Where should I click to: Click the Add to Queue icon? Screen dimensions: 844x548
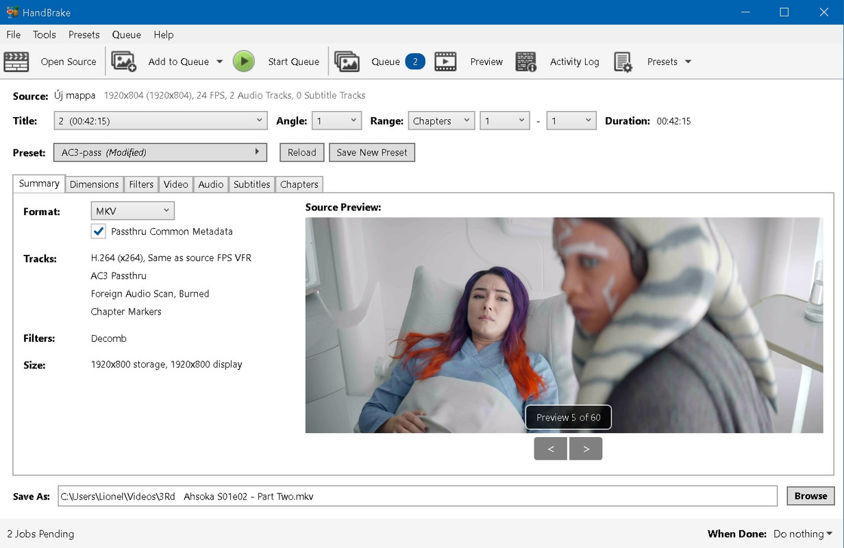pyautogui.click(x=124, y=62)
